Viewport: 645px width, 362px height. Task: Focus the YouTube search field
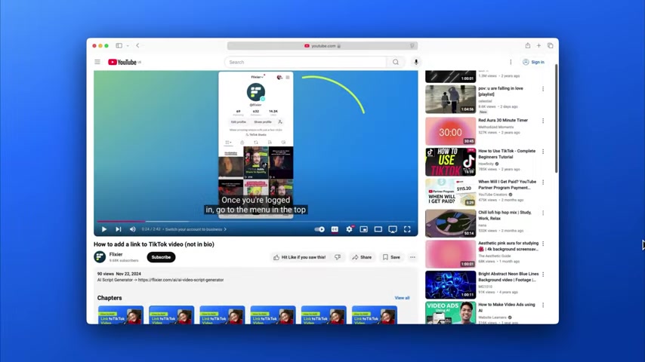tap(306, 62)
